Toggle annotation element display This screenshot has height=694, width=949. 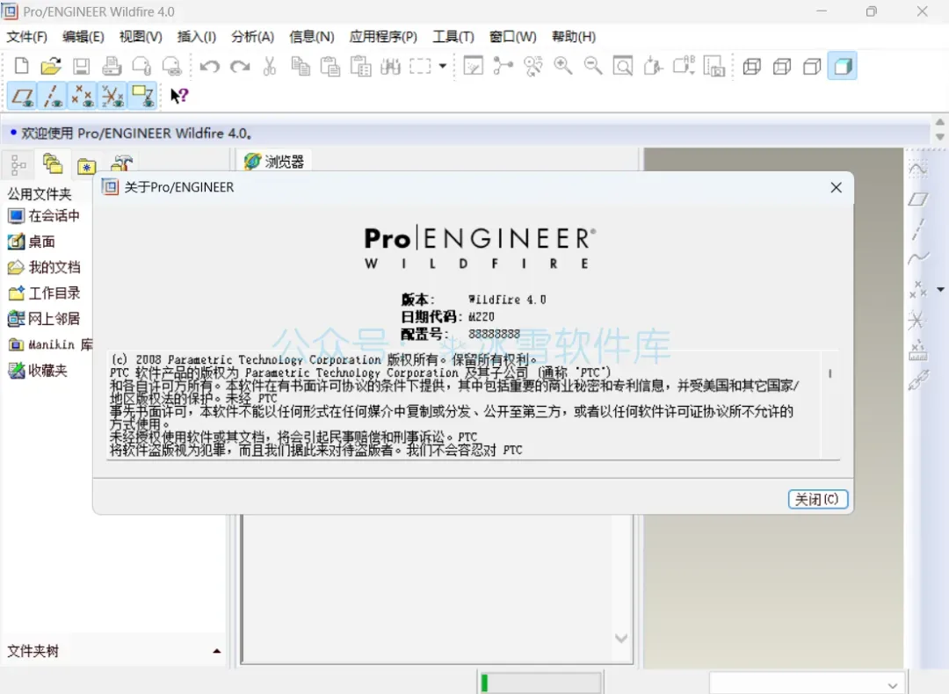tap(143, 97)
